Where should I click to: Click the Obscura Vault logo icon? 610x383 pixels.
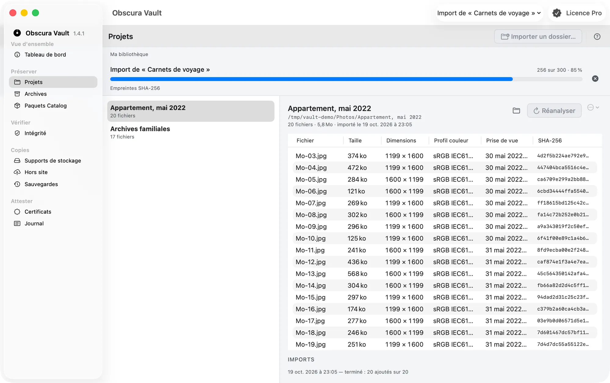tap(17, 33)
